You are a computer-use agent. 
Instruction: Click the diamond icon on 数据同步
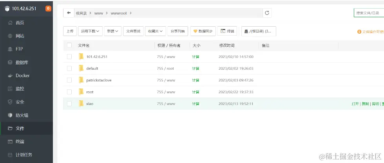(x=195, y=31)
